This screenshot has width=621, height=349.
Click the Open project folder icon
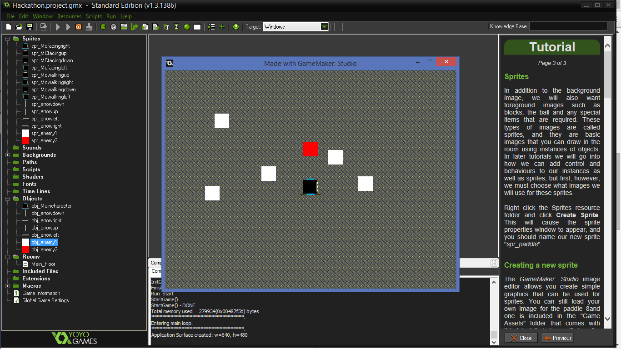19,27
